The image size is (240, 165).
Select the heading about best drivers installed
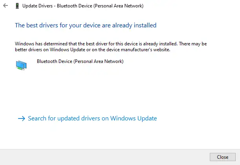tap(85, 25)
